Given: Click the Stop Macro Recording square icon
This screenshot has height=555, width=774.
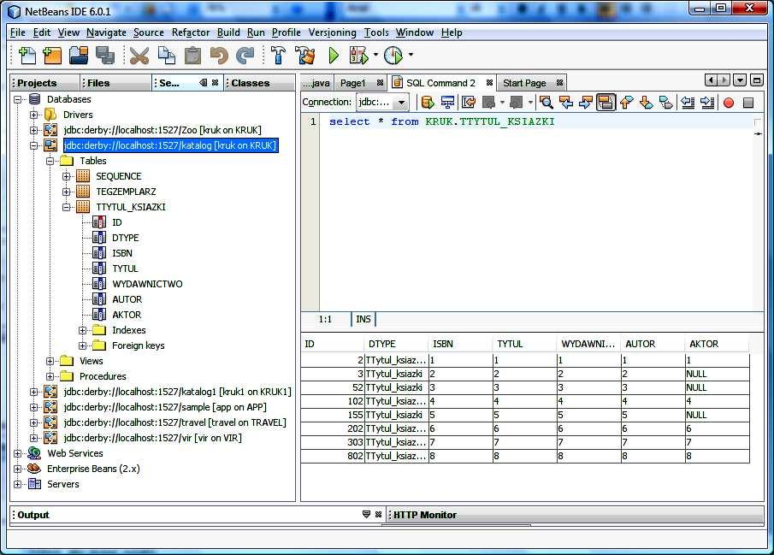Looking at the screenshot, I should click(x=748, y=103).
